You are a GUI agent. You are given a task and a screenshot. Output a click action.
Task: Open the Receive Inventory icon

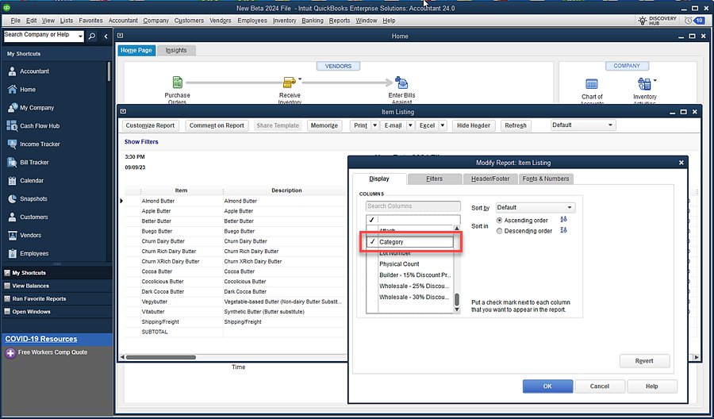tap(289, 83)
